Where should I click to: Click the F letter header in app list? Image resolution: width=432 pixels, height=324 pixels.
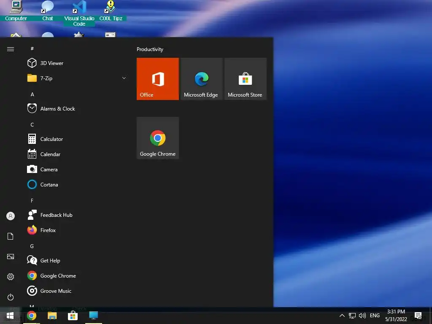point(32,200)
